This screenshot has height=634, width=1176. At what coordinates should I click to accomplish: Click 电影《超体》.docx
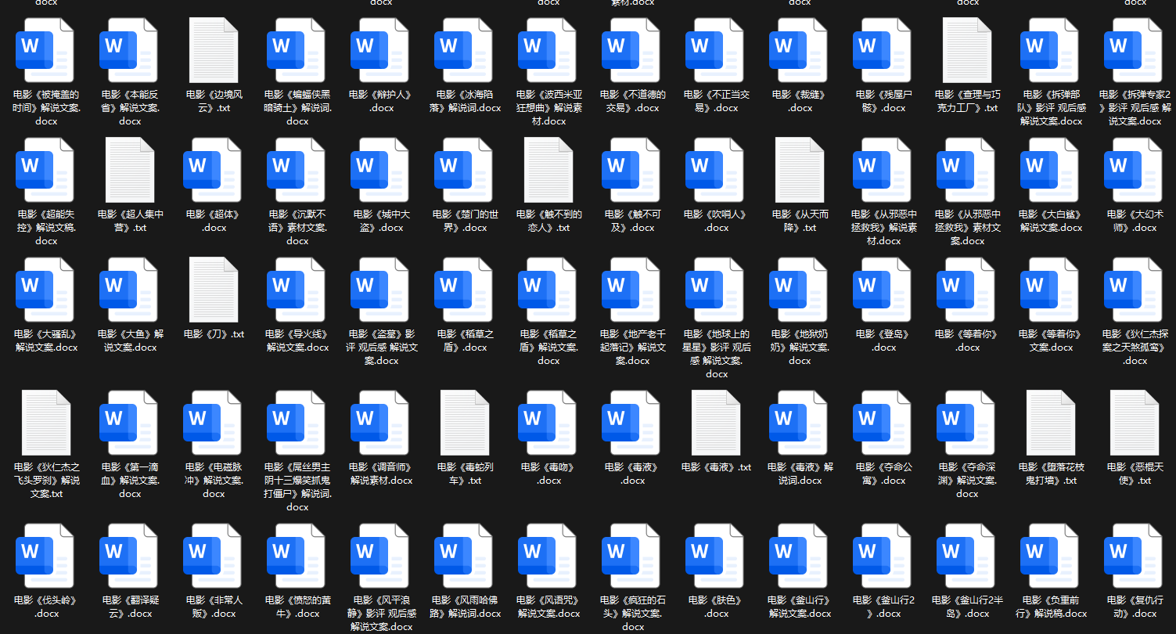pyautogui.click(x=212, y=167)
